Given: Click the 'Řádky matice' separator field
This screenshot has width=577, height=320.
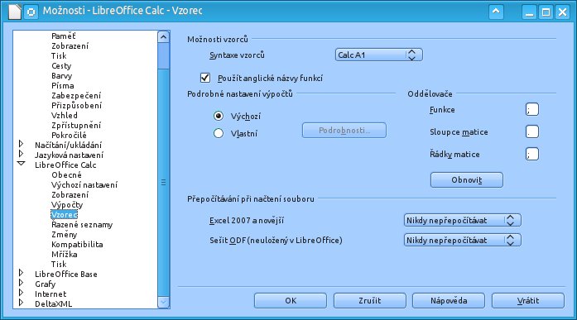Looking at the screenshot, I should [532, 155].
